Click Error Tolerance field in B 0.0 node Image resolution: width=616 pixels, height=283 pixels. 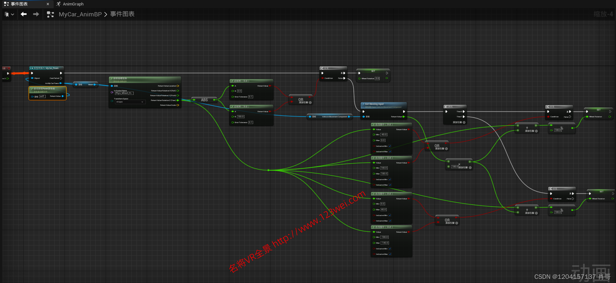pos(251,97)
